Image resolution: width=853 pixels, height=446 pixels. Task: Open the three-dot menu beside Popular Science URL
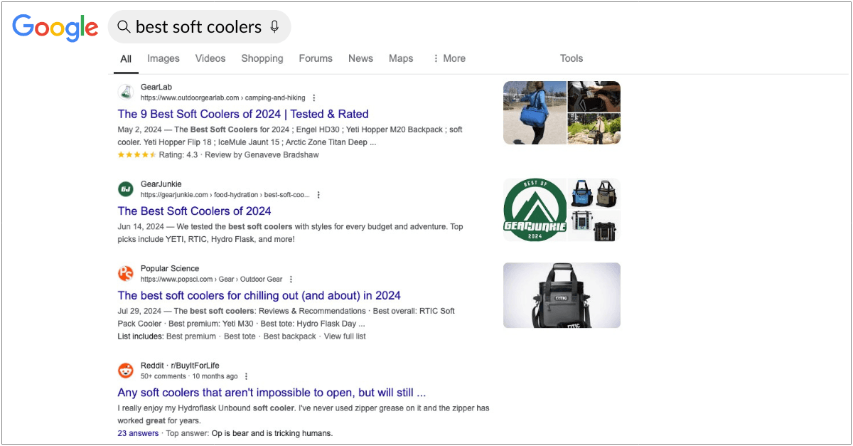click(291, 280)
